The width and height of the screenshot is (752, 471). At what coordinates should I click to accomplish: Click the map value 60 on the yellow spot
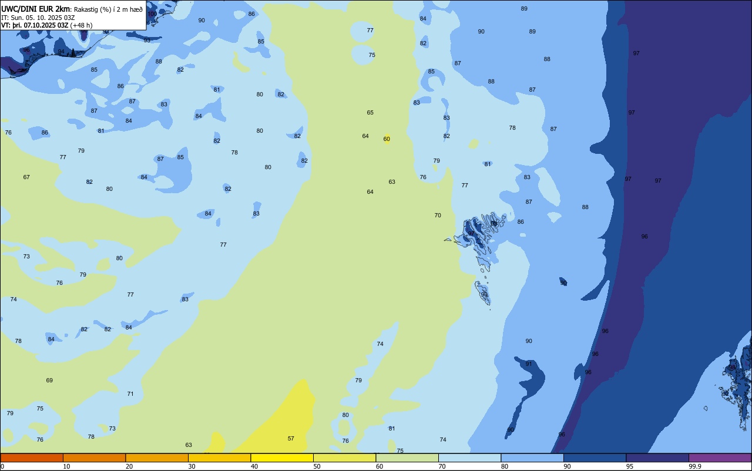tap(387, 139)
